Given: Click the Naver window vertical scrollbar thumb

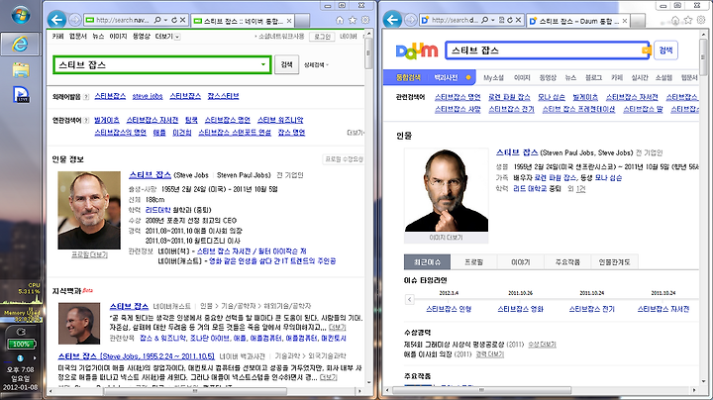Looking at the screenshot, I should [367, 53].
